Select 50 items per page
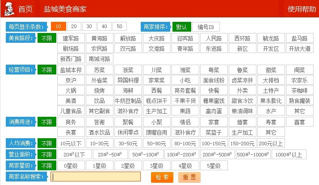 119,27
